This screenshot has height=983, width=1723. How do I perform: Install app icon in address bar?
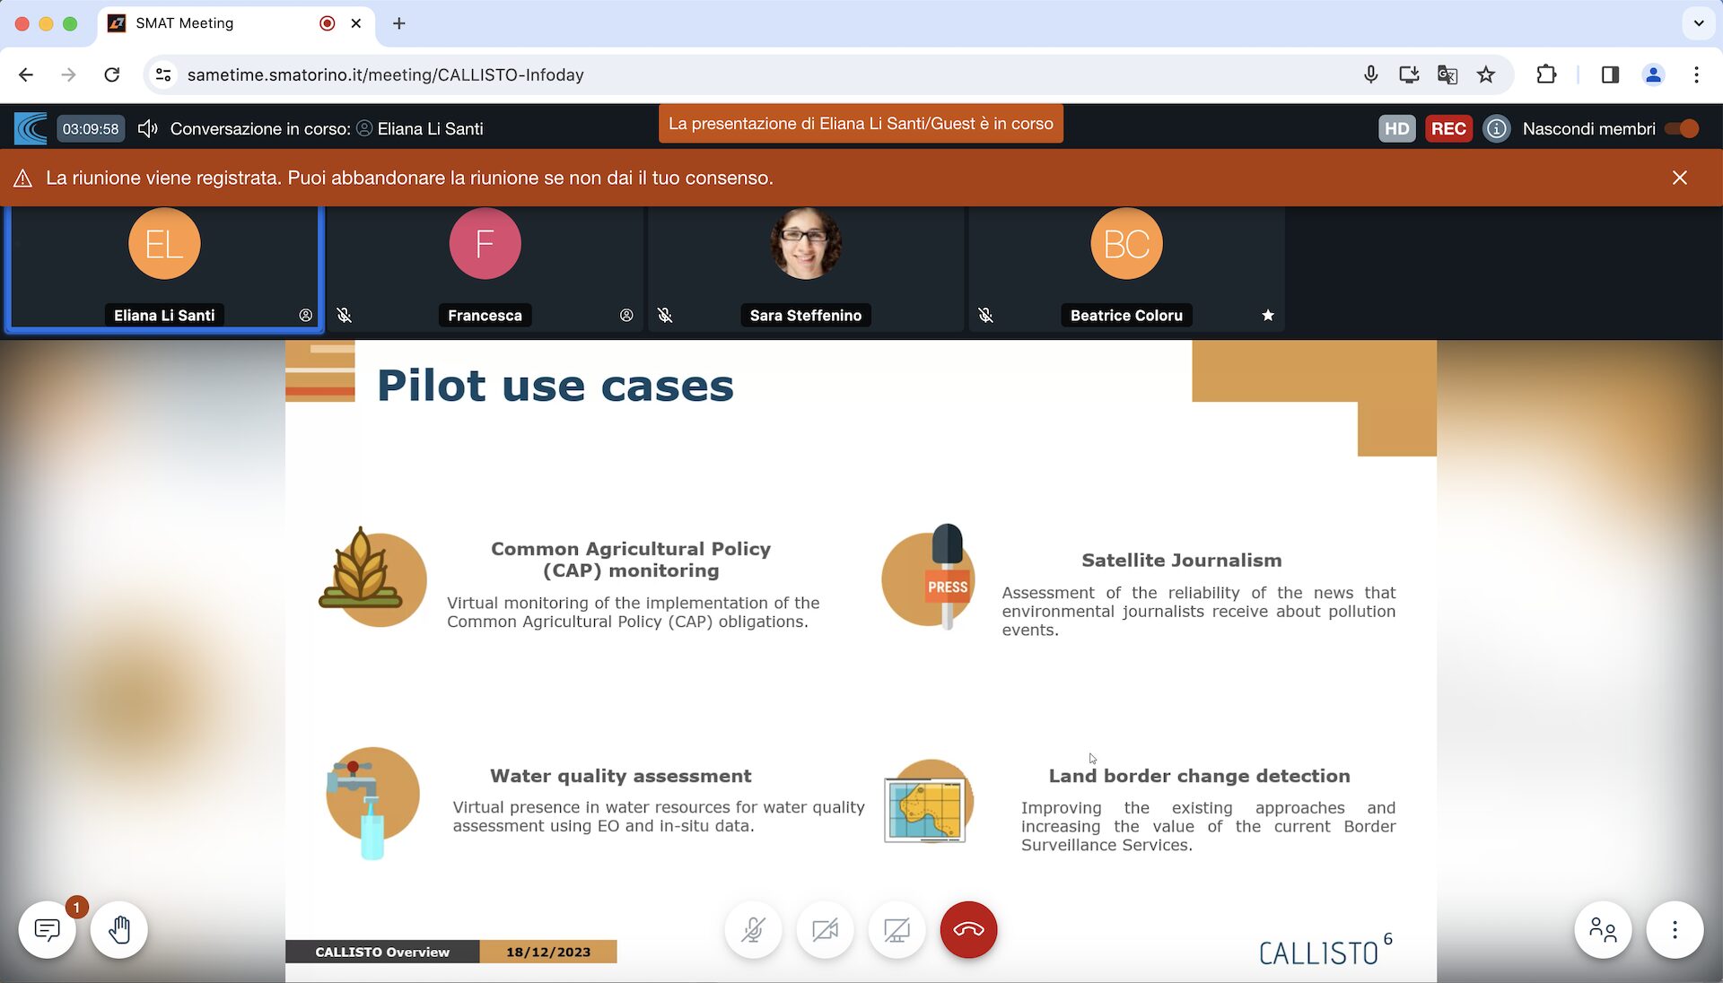1409,74
